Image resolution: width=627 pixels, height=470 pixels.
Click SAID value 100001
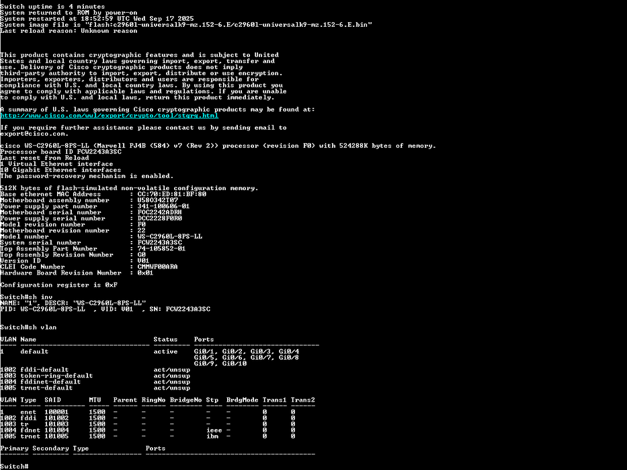(x=56, y=412)
